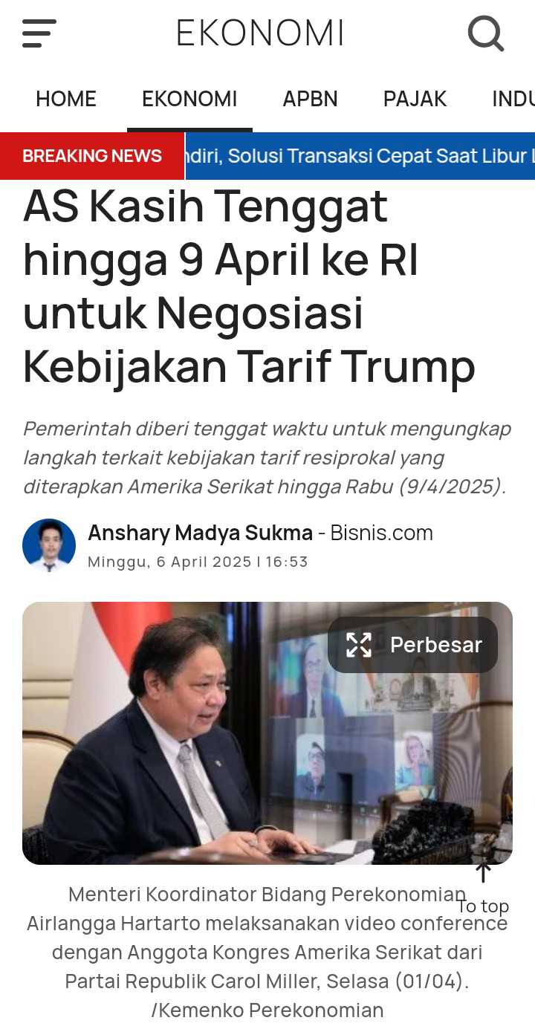Open the scrolling breaking news headline

[360, 156]
